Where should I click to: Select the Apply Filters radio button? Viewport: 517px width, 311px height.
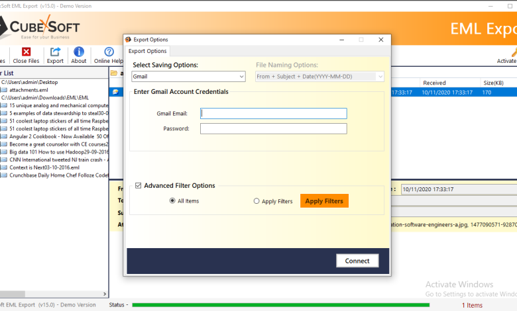257,200
